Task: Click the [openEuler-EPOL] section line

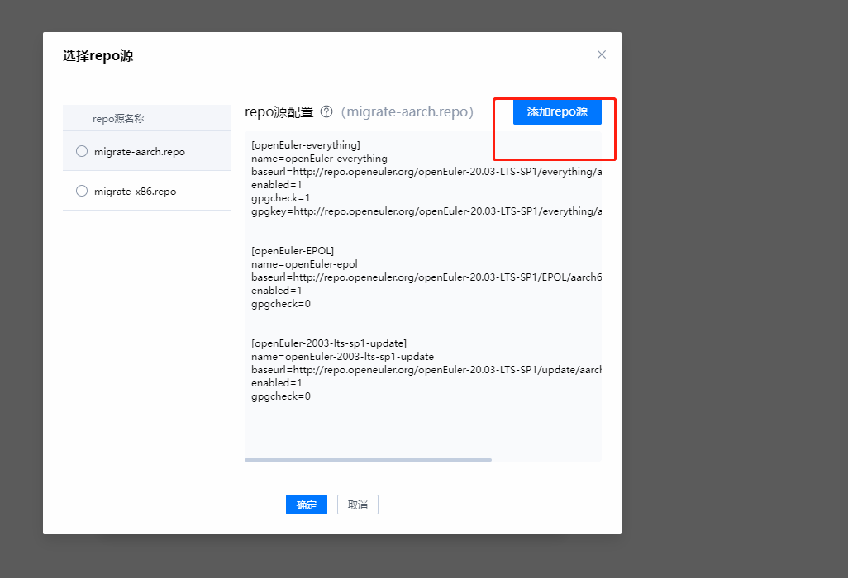Action: (x=293, y=251)
